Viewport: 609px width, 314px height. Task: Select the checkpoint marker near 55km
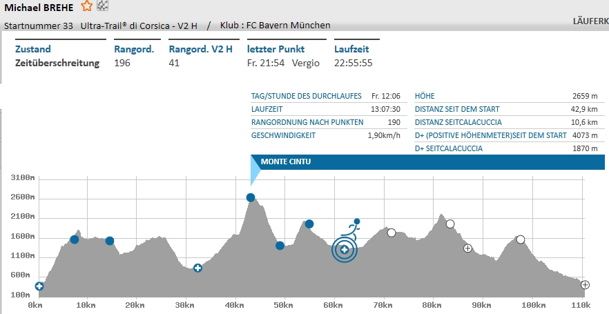[x=309, y=224]
